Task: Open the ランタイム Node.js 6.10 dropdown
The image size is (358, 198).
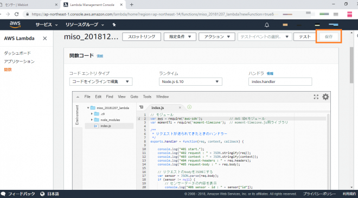Action: 190,81
